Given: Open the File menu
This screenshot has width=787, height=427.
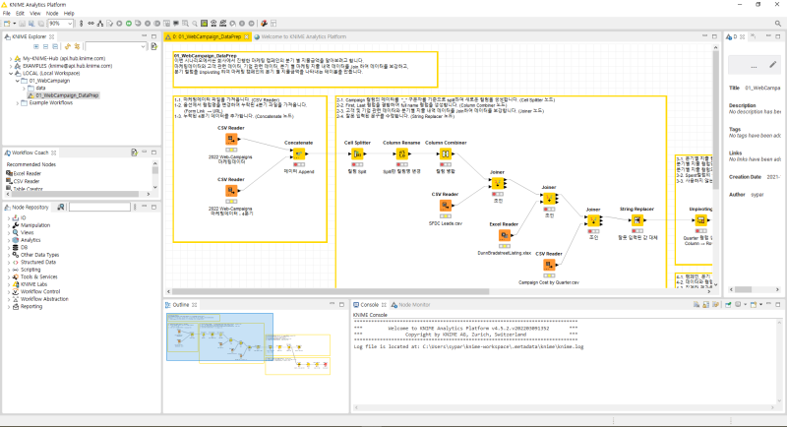Looking at the screenshot, I should point(7,14).
